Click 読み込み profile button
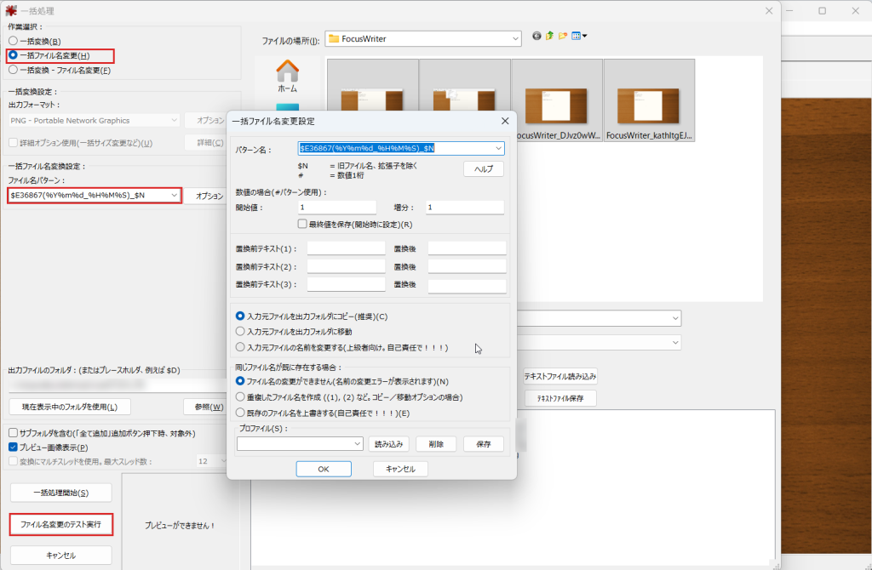This screenshot has width=872, height=570. 388,444
